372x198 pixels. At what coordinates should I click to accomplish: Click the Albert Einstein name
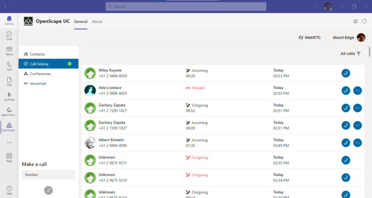click(x=111, y=140)
